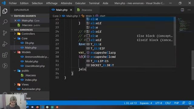The image size is (194, 109).
Task: Click Main.php in the breadcrumb
Action: click(x=72, y=16)
